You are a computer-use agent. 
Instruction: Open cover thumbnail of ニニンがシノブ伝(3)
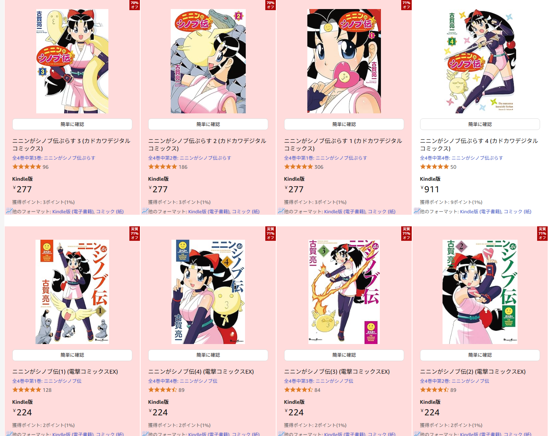pyautogui.click(x=344, y=292)
